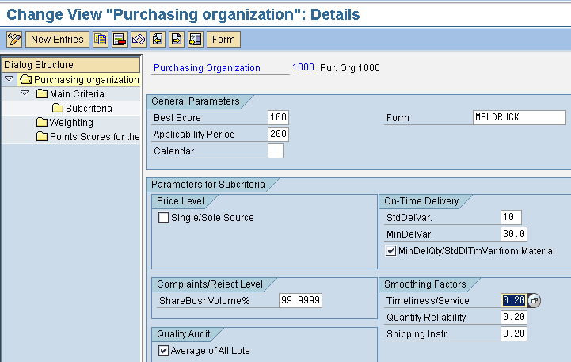Collapse the Main Criteria tree node
Screen dimensions: 571x362
[x=25, y=93]
